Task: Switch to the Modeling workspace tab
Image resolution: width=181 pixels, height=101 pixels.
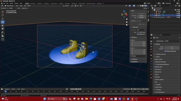Action: 33,4
